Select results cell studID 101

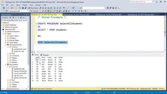point(38,60)
